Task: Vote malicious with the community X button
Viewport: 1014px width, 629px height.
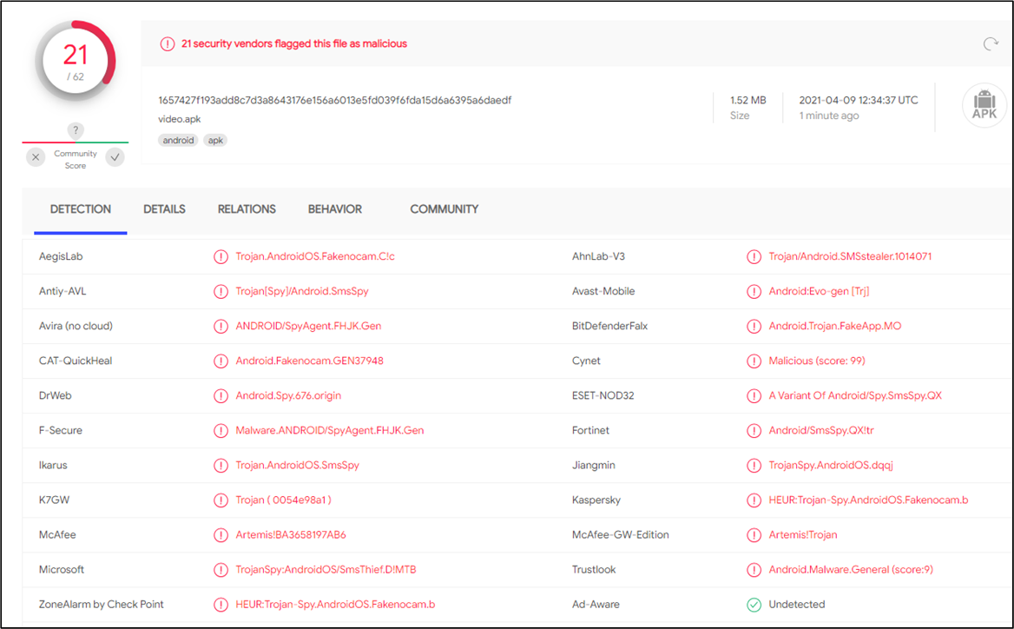Action: click(x=36, y=157)
